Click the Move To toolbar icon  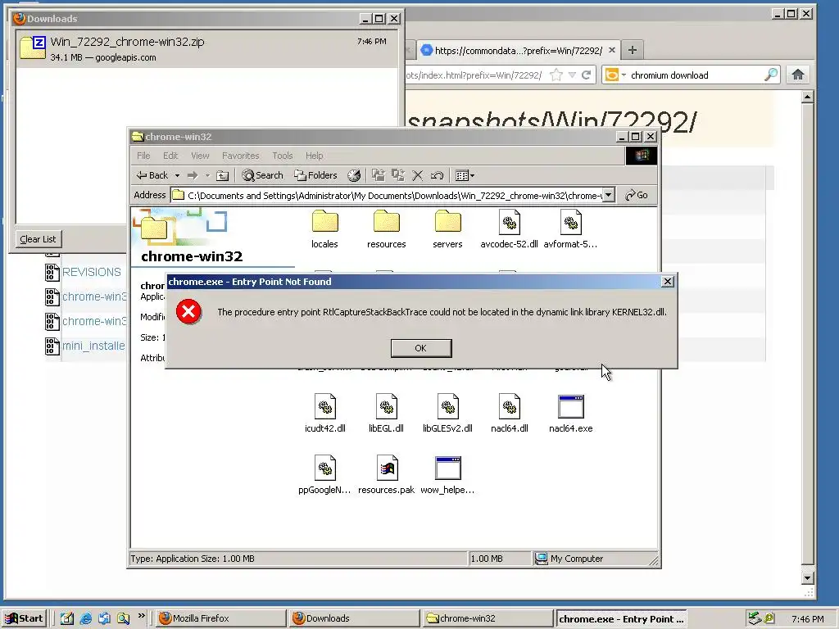[x=379, y=175]
